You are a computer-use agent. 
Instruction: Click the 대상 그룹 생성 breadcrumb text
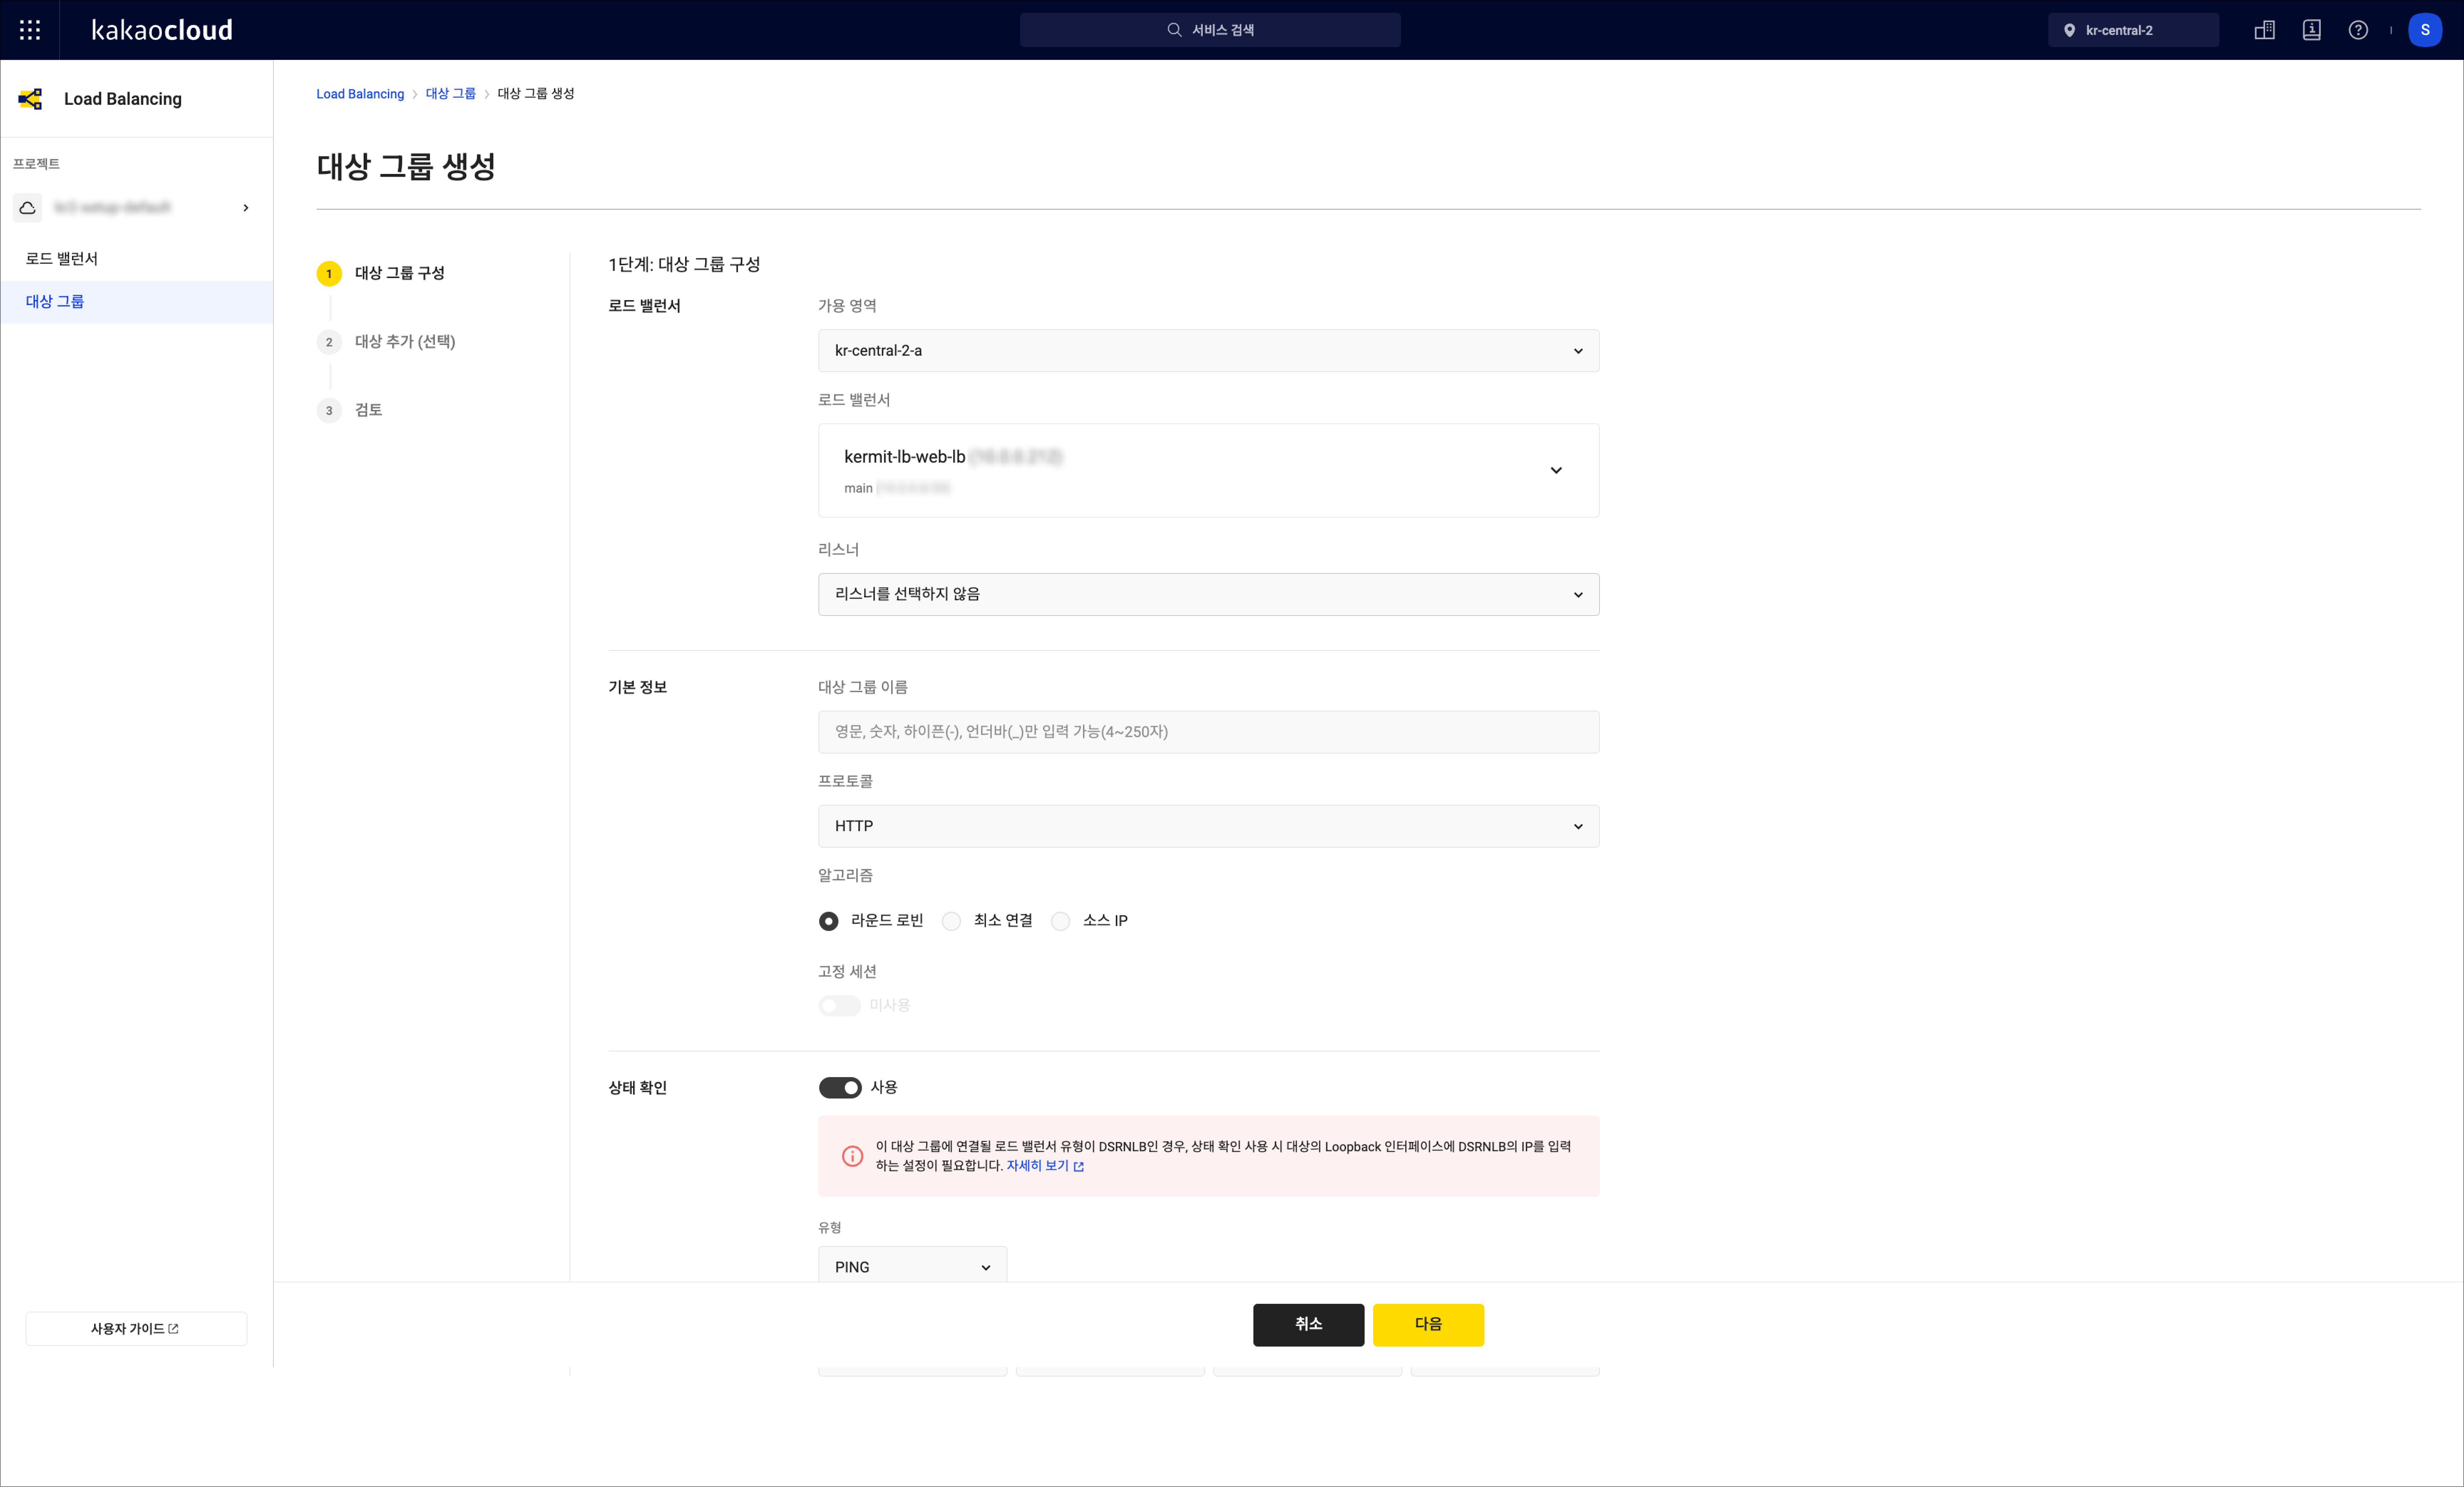pos(536,94)
